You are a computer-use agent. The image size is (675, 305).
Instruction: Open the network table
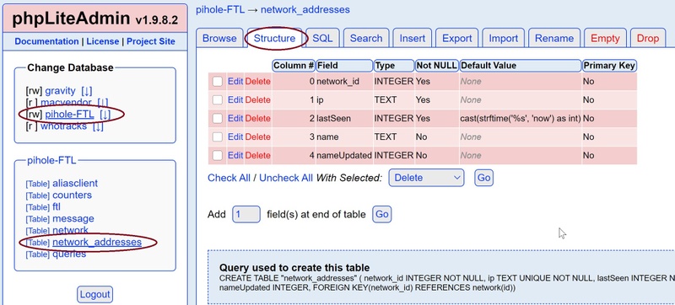tap(70, 230)
